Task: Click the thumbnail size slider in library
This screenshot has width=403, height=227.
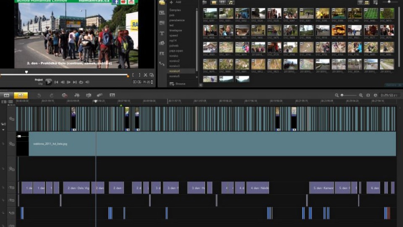Action: [x=389, y=2]
